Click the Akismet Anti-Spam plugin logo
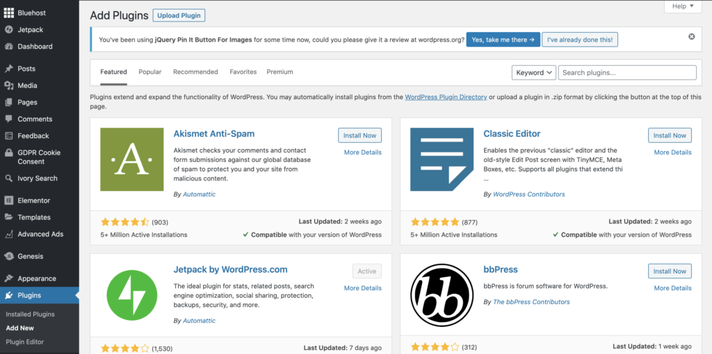The width and height of the screenshot is (712, 354). tap(131, 159)
